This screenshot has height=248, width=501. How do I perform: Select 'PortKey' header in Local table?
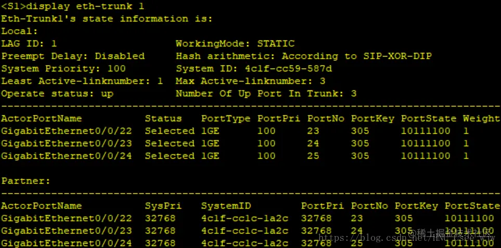coord(373,119)
